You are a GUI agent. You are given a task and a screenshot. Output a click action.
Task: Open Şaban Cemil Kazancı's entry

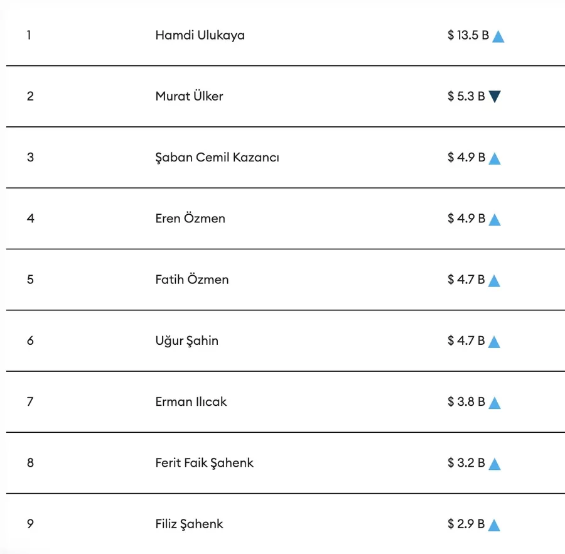(217, 157)
